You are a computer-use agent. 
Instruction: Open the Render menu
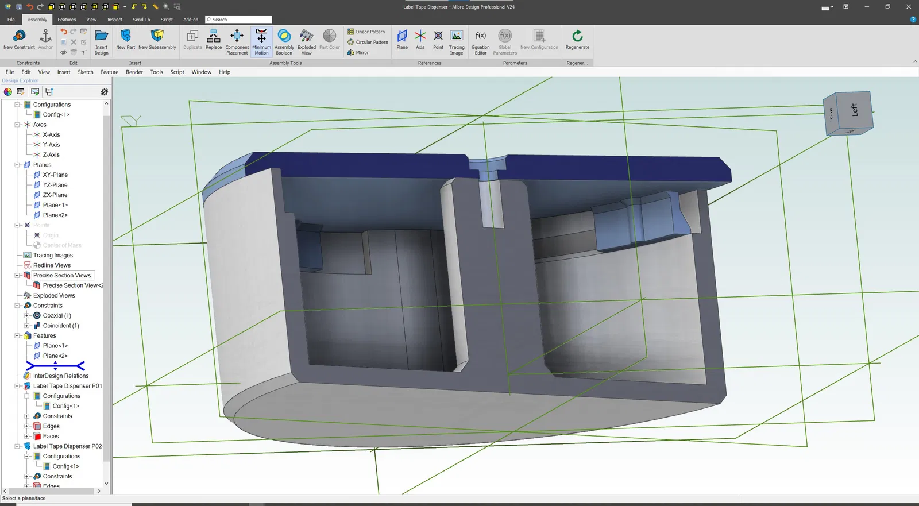click(134, 72)
